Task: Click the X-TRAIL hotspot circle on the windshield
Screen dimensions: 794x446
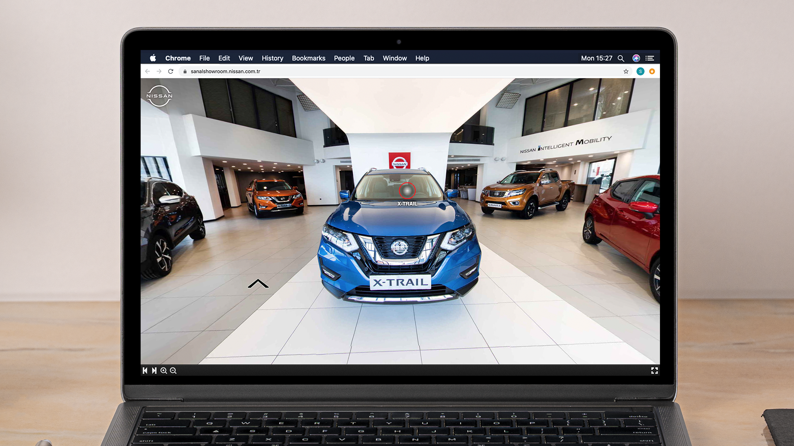Action: pyautogui.click(x=407, y=191)
